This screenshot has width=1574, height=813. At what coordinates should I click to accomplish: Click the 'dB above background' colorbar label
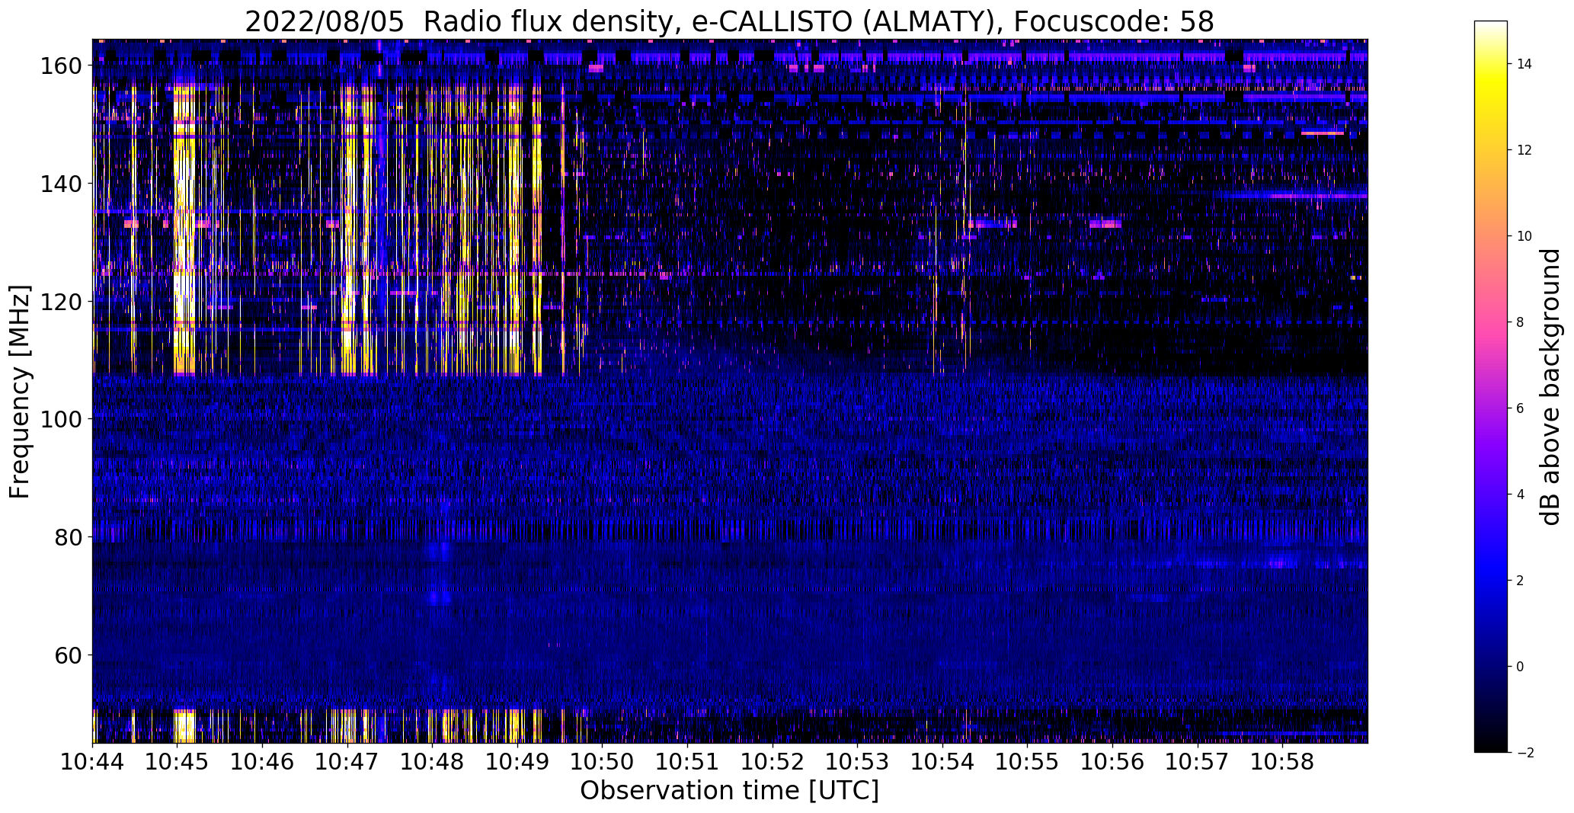click(1550, 386)
